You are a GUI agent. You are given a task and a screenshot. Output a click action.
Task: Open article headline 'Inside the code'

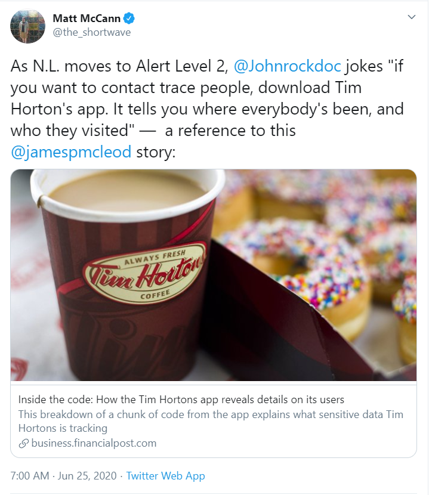[181, 400]
